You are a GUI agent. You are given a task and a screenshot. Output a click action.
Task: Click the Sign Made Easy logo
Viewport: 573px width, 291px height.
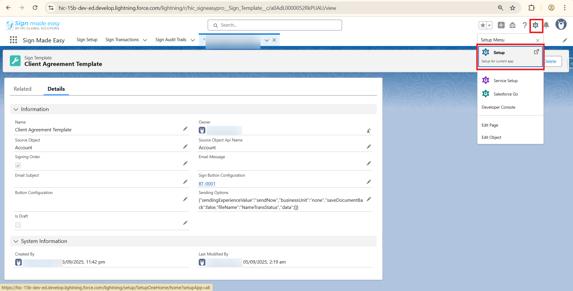[x=33, y=25]
